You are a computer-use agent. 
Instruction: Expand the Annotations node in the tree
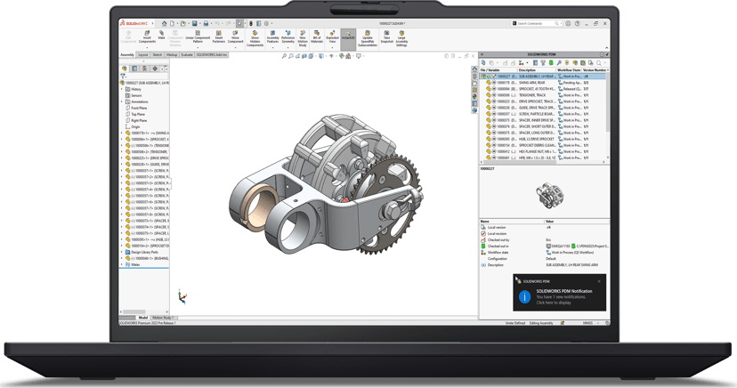122,101
